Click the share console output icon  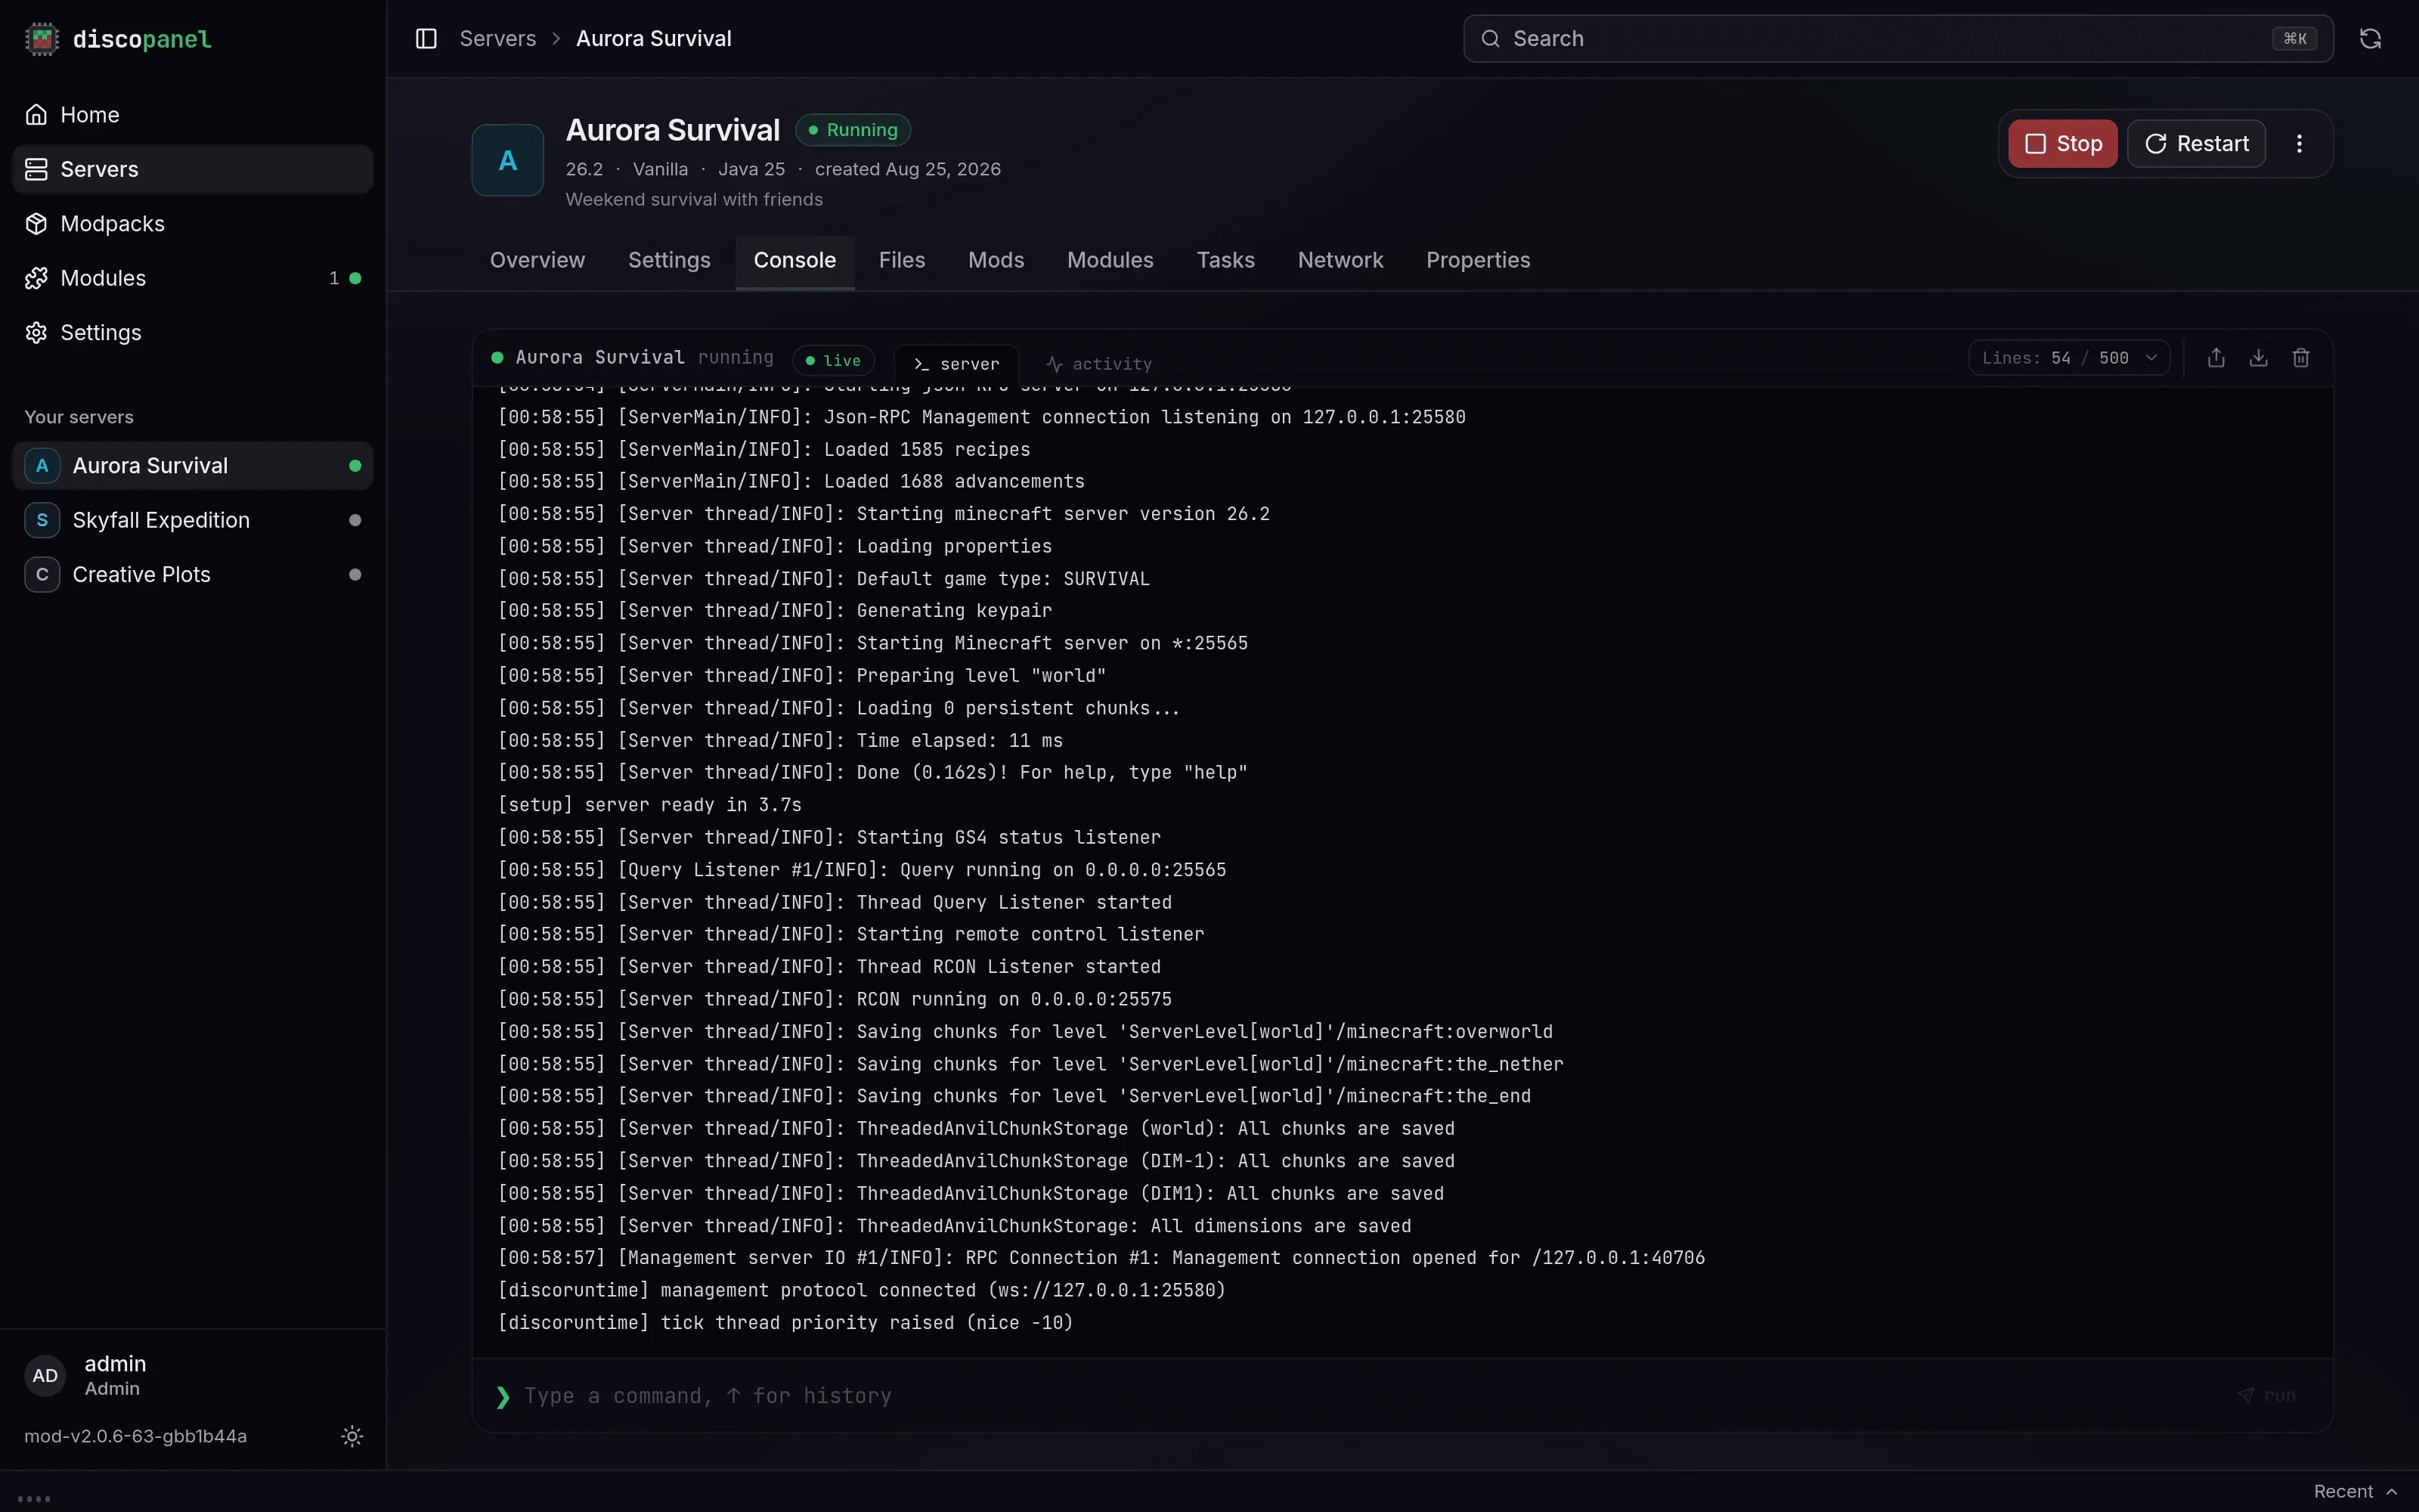[x=2216, y=358]
